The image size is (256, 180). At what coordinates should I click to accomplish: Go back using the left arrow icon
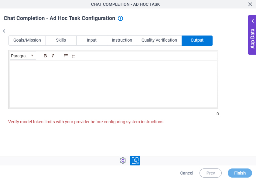5,31
